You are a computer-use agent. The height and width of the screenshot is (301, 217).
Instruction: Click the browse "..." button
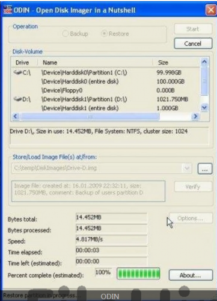205,169
